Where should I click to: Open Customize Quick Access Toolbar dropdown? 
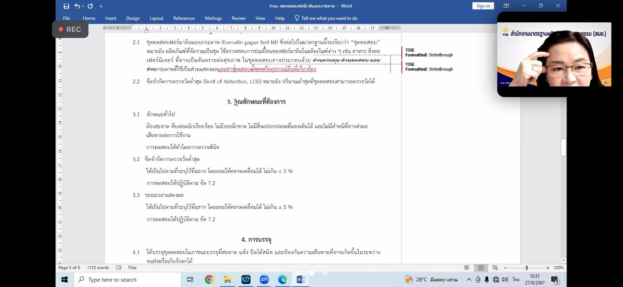click(101, 6)
